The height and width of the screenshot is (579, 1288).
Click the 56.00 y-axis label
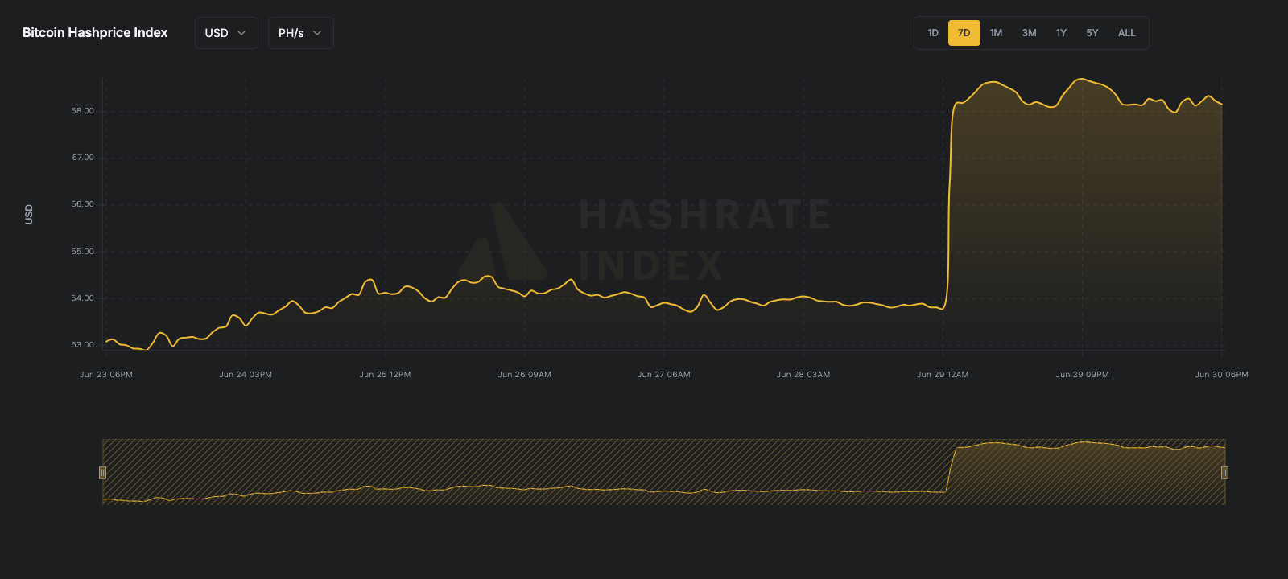[x=82, y=204]
